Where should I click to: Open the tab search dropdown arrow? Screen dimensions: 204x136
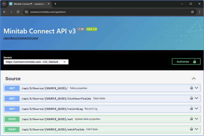pyautogui.click(x=4, y=4)
